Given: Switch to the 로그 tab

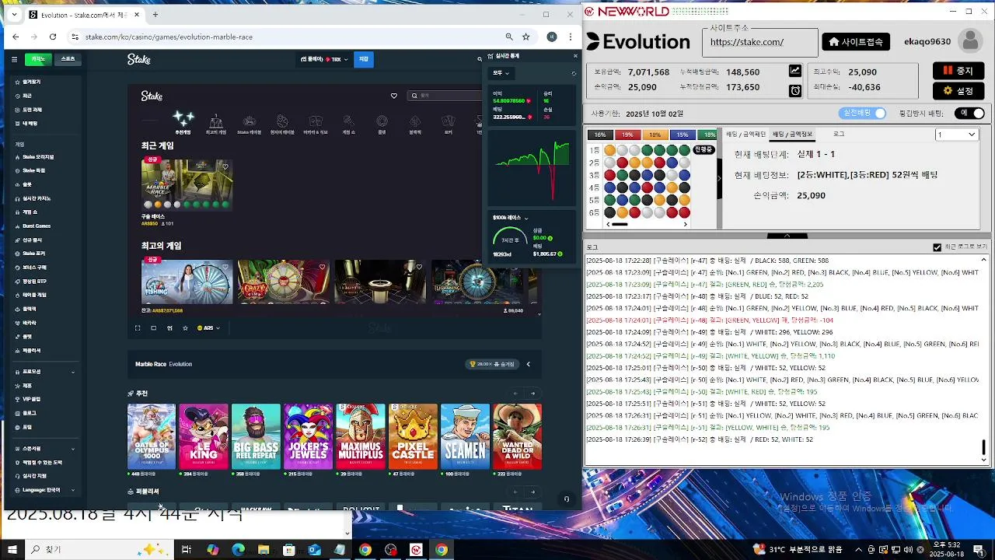Looking at the screenshot, I should click(839, 134).
